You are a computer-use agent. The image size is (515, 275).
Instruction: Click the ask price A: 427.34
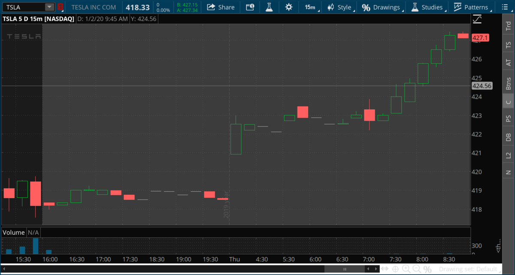(187, 10)
